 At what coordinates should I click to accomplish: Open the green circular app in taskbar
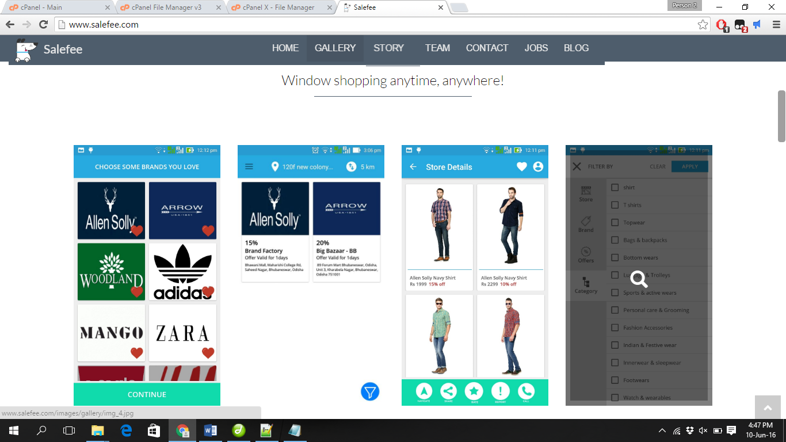pos(238,430)
